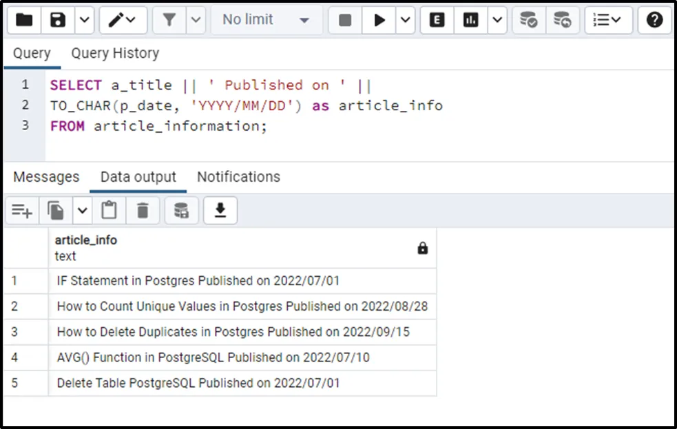Click the Rollback database icon
This screenshot has height=429, width=677.
coord(562,20)
